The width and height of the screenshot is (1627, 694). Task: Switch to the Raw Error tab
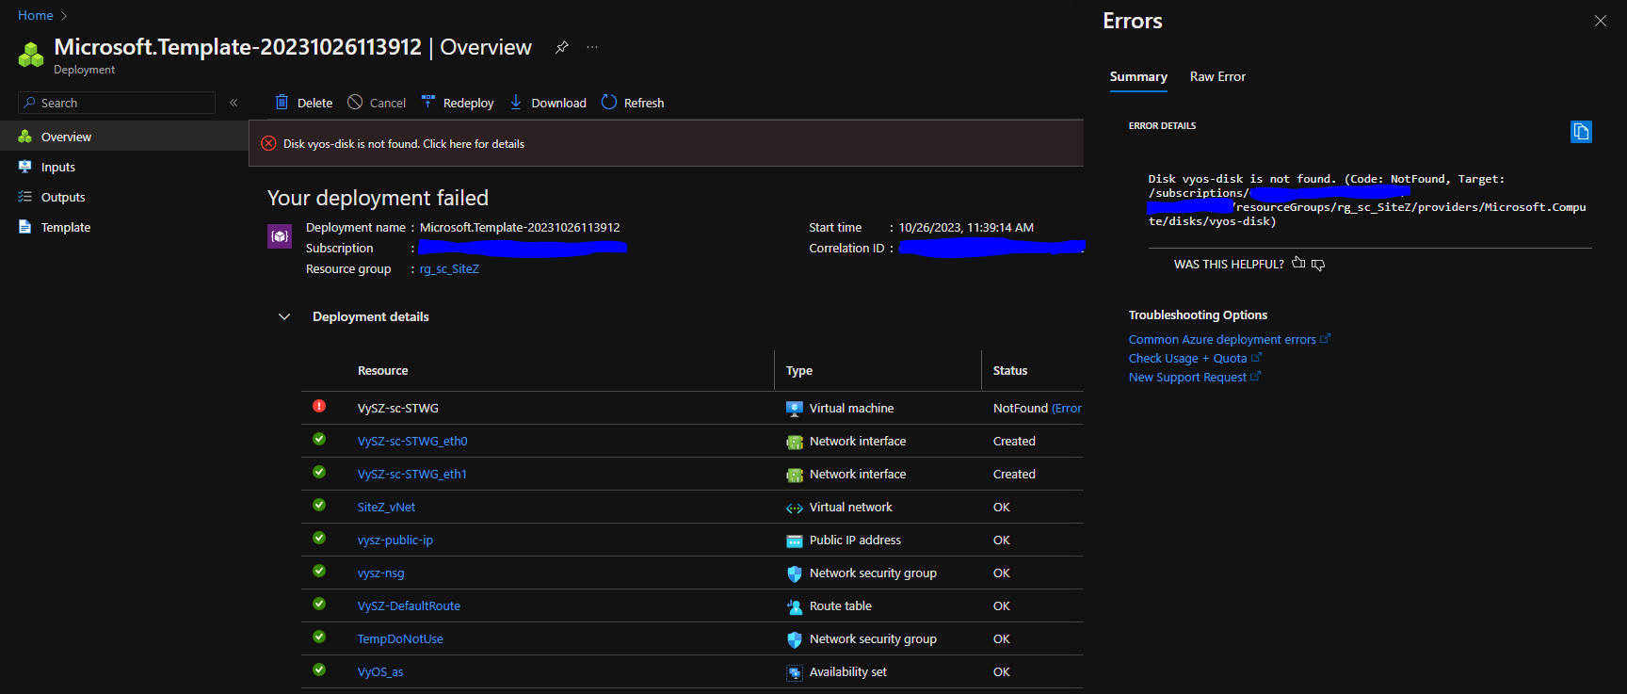pyautogui.click(x=1217, y=76)
